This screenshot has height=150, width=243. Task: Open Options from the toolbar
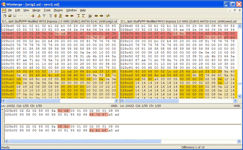(90, 15)
